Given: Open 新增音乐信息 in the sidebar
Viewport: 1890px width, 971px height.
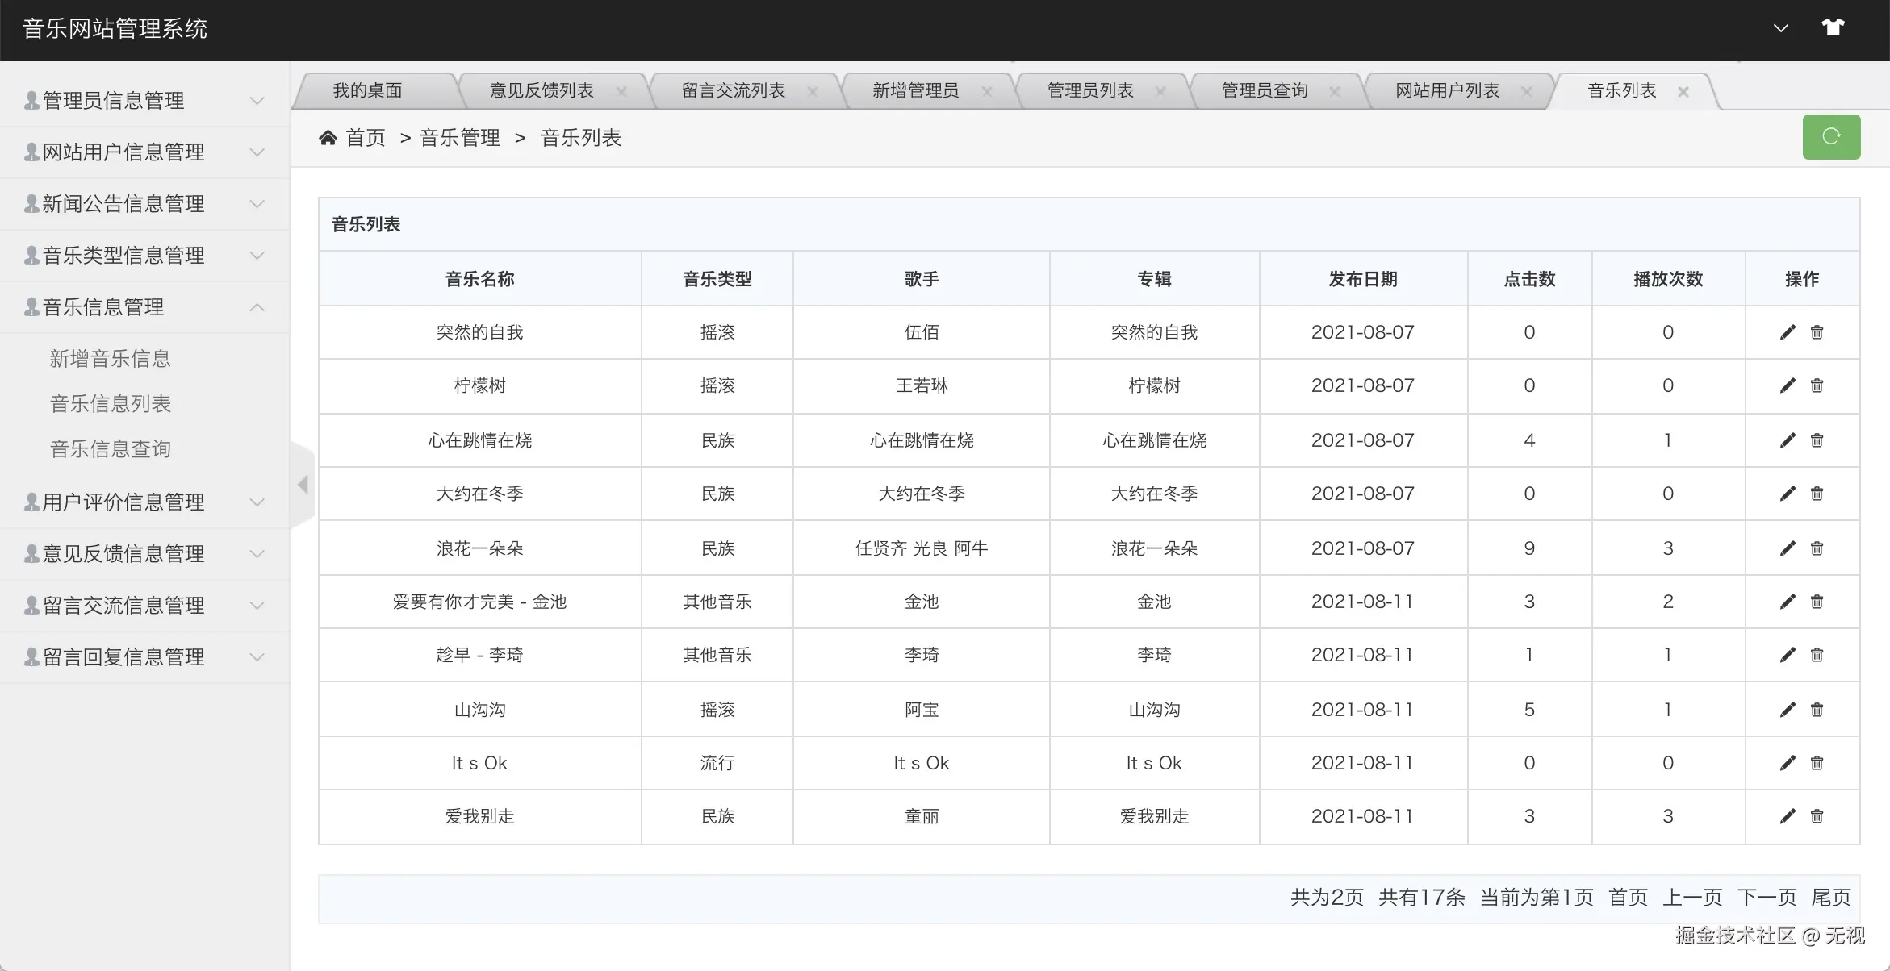Looking at the screenshot, I should point(111,359).
